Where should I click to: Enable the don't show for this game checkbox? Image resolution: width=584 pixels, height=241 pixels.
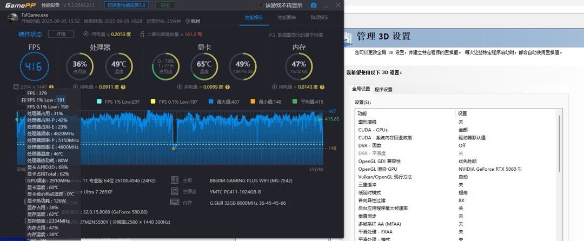[262, 5]
